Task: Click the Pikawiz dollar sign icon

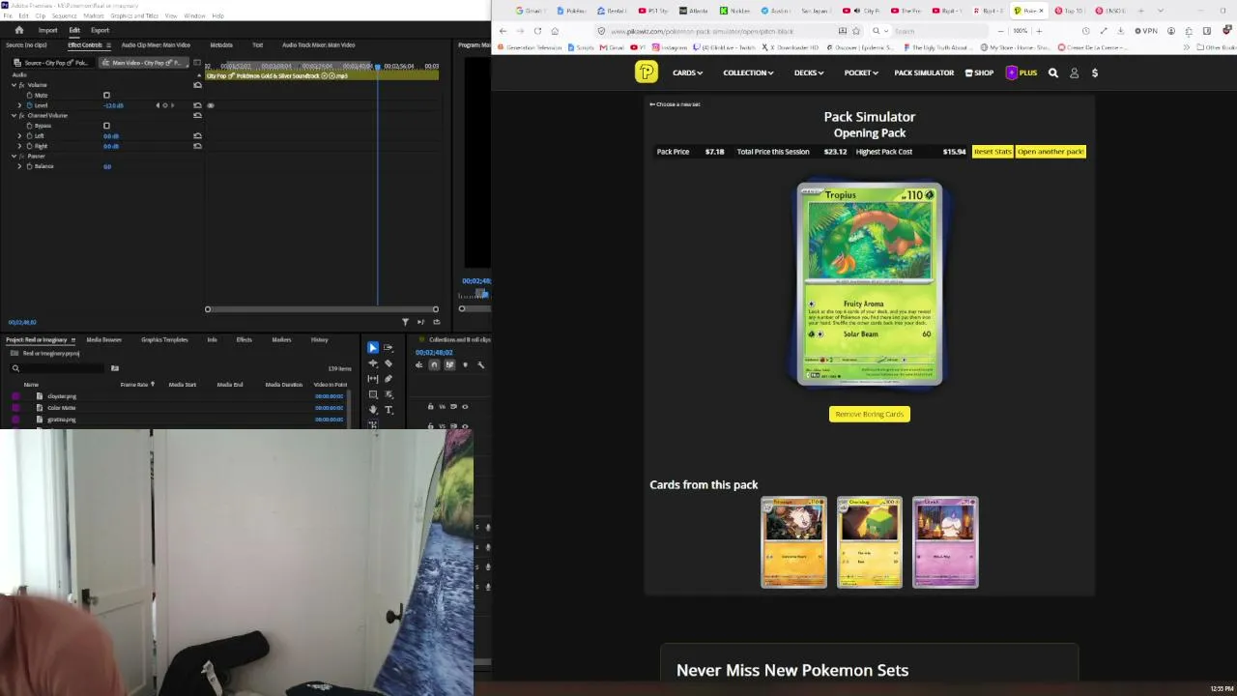Action: point(1094,72)
